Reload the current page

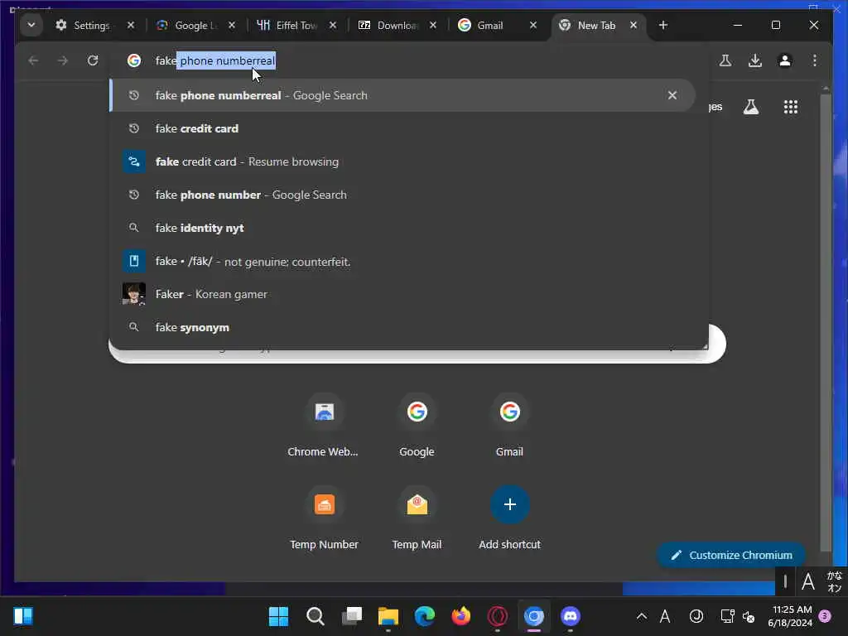tap(93, 60)
